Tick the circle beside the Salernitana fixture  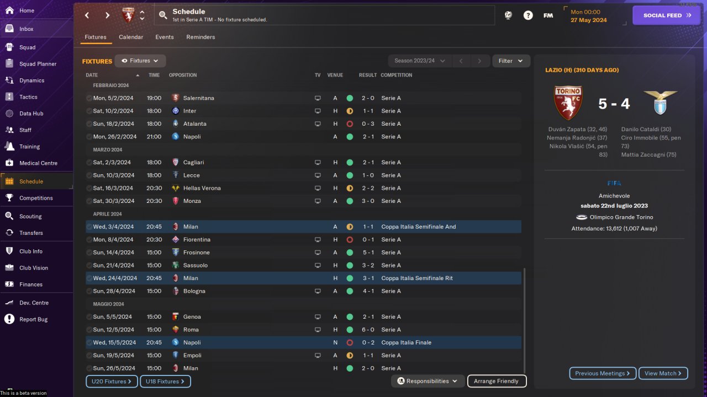[89, 98]
